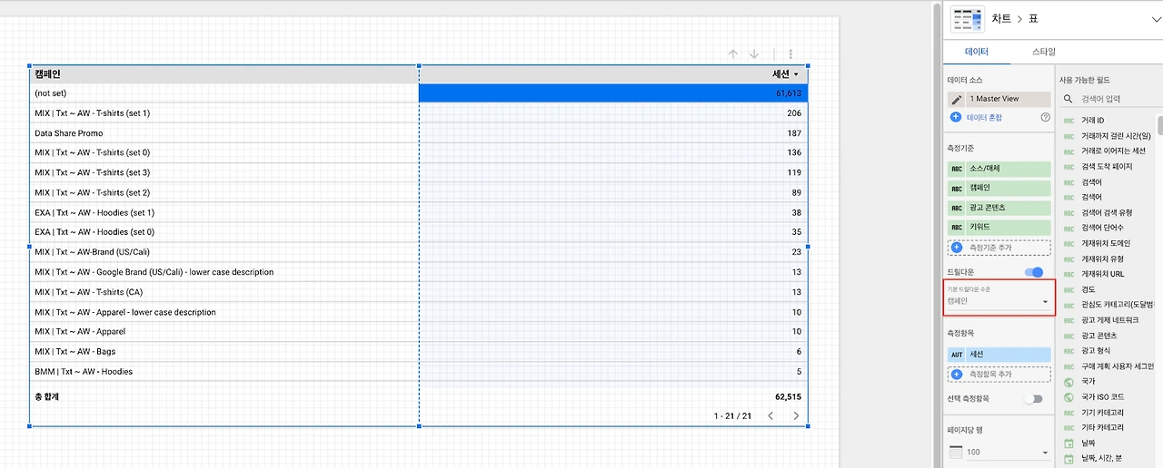Select the 데이터 tab

(x=977, y=52)
